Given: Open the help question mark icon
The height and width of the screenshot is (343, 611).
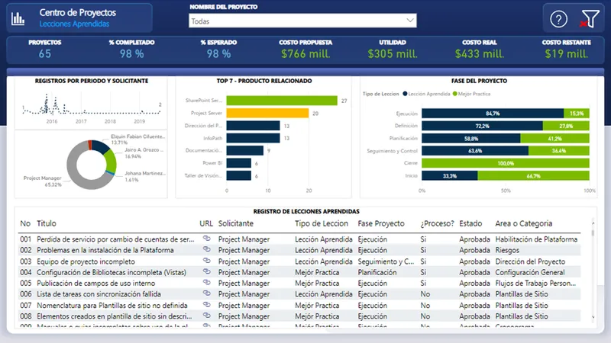Looking at the screenshot, I should point(558,18).
